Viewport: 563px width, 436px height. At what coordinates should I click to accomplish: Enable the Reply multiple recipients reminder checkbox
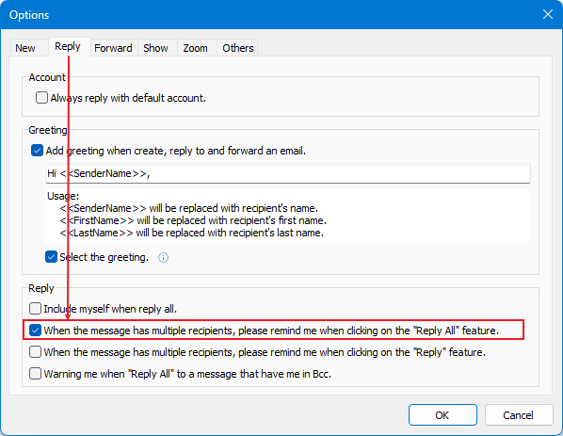pos(35,351)
